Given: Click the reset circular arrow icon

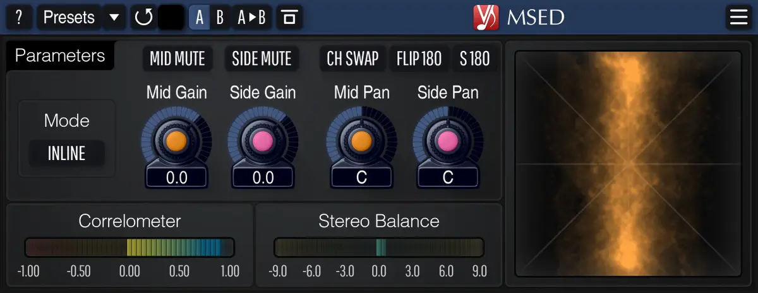Looking at the screenshot, I should (144, 17).
